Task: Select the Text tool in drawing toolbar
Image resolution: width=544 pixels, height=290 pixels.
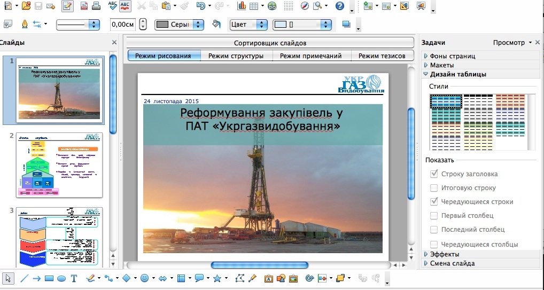Action: 74,278
